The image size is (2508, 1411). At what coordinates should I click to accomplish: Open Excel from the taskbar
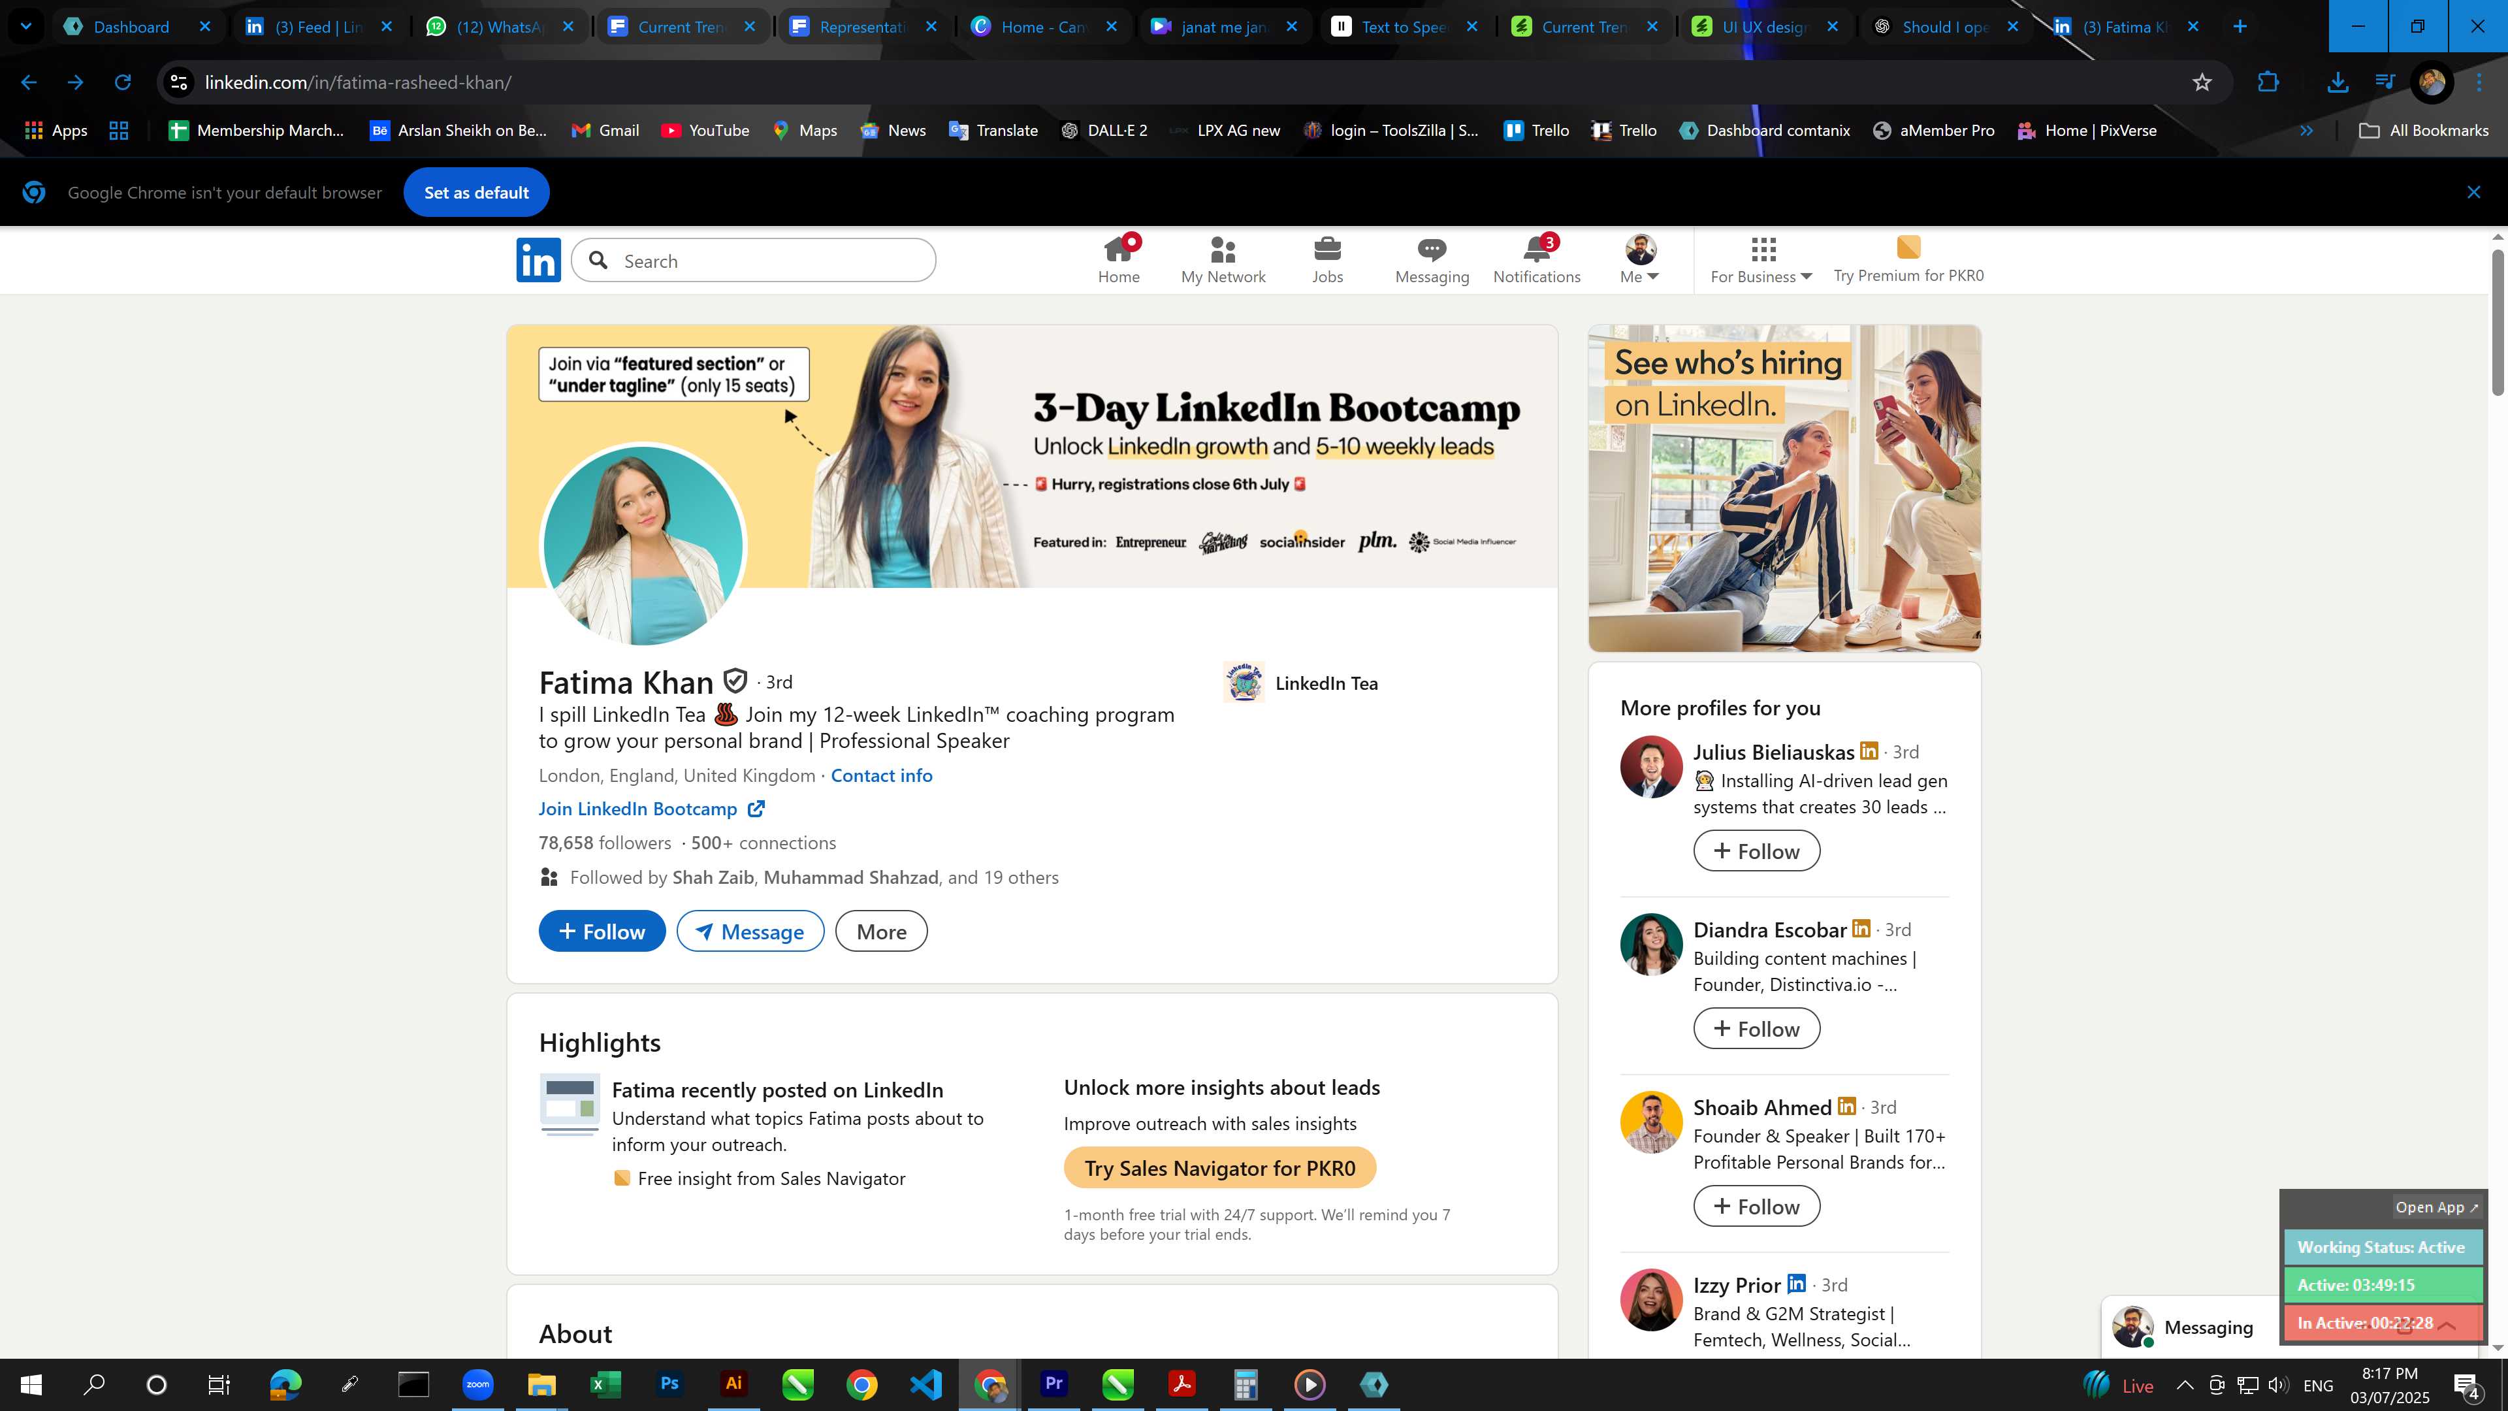click(x=605, y=1384)
